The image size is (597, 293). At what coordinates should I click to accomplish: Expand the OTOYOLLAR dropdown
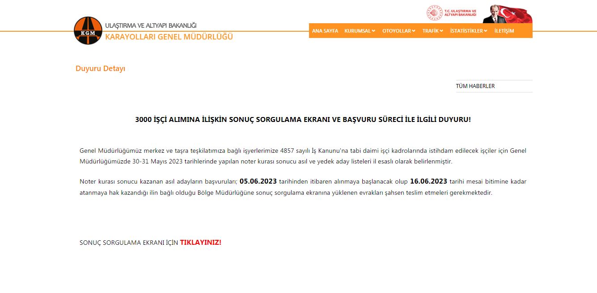pos(396,31)
